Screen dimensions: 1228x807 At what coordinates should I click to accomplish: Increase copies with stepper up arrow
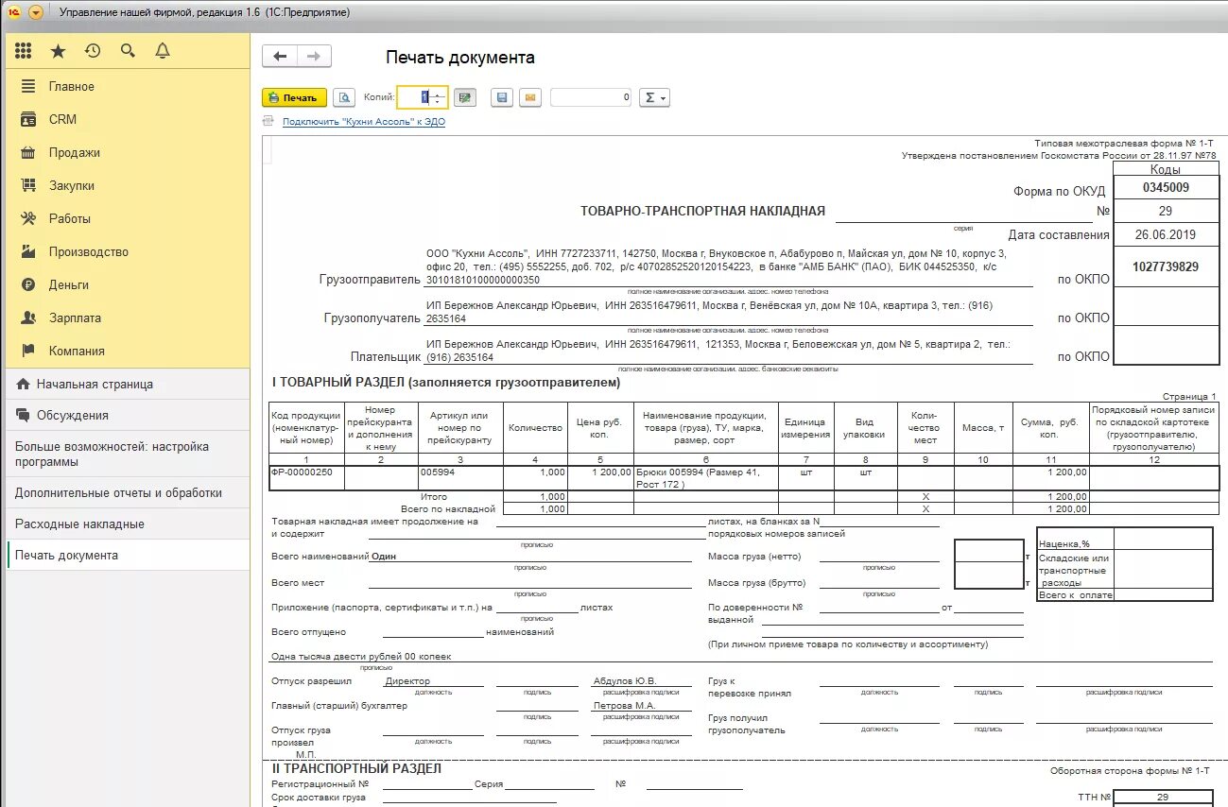tap(438, 93)
